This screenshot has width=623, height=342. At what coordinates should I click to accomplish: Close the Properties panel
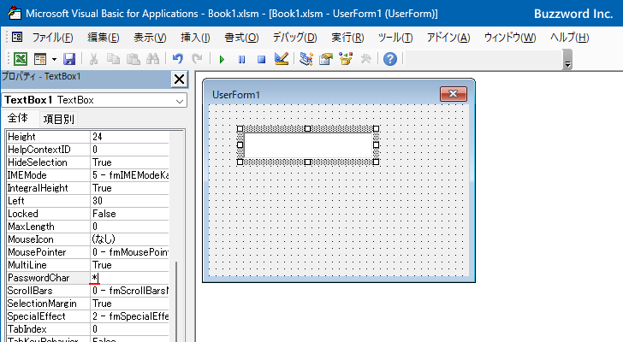click(179, 79)
